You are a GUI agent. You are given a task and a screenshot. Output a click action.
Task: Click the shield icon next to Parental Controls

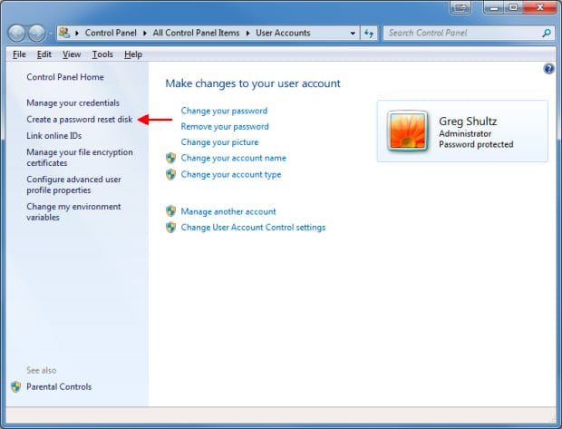pos(15,386)
